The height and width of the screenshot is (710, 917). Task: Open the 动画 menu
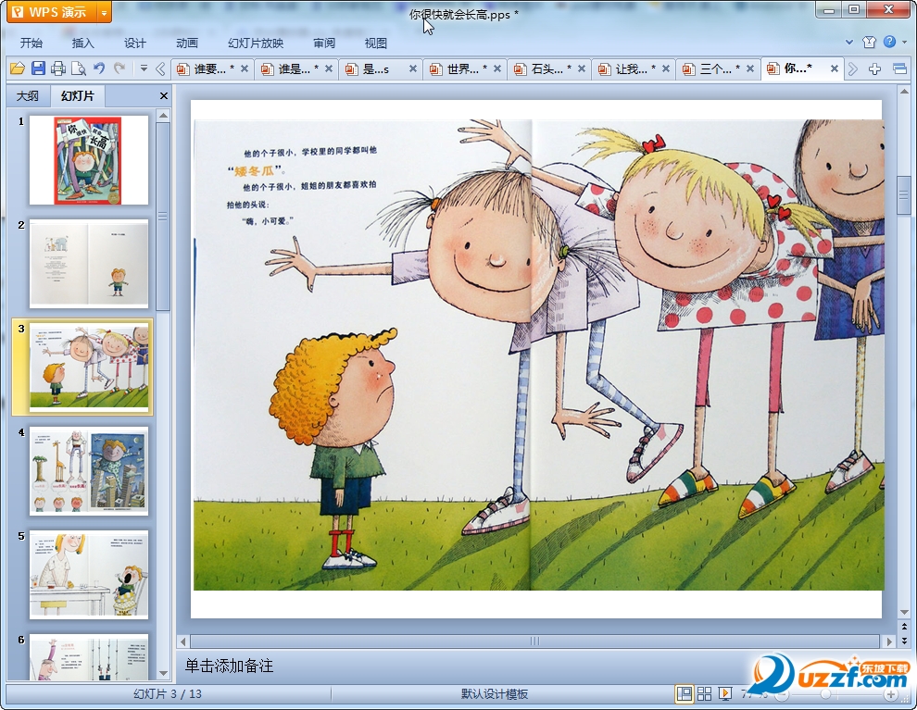click(186, 43)
